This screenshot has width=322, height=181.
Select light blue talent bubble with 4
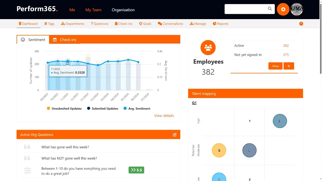click(219, 177)
